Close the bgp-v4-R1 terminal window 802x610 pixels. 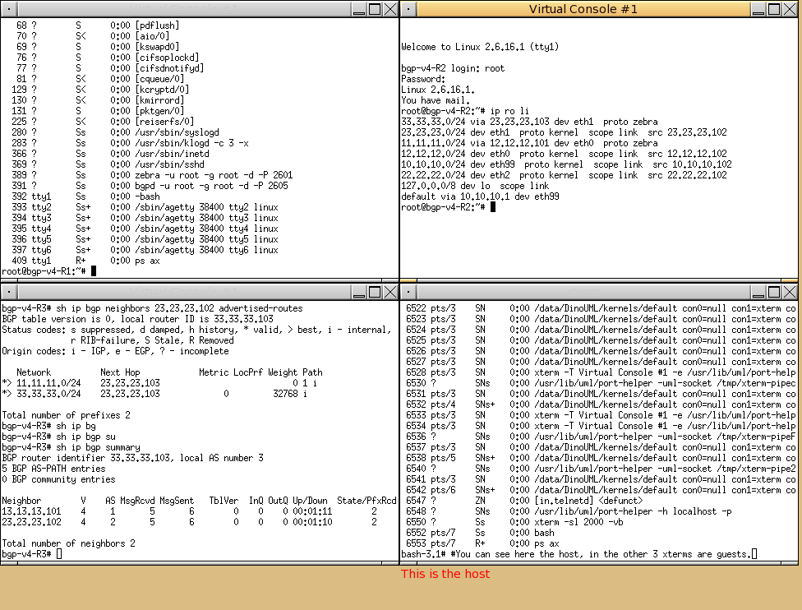(x=390, y=9)
